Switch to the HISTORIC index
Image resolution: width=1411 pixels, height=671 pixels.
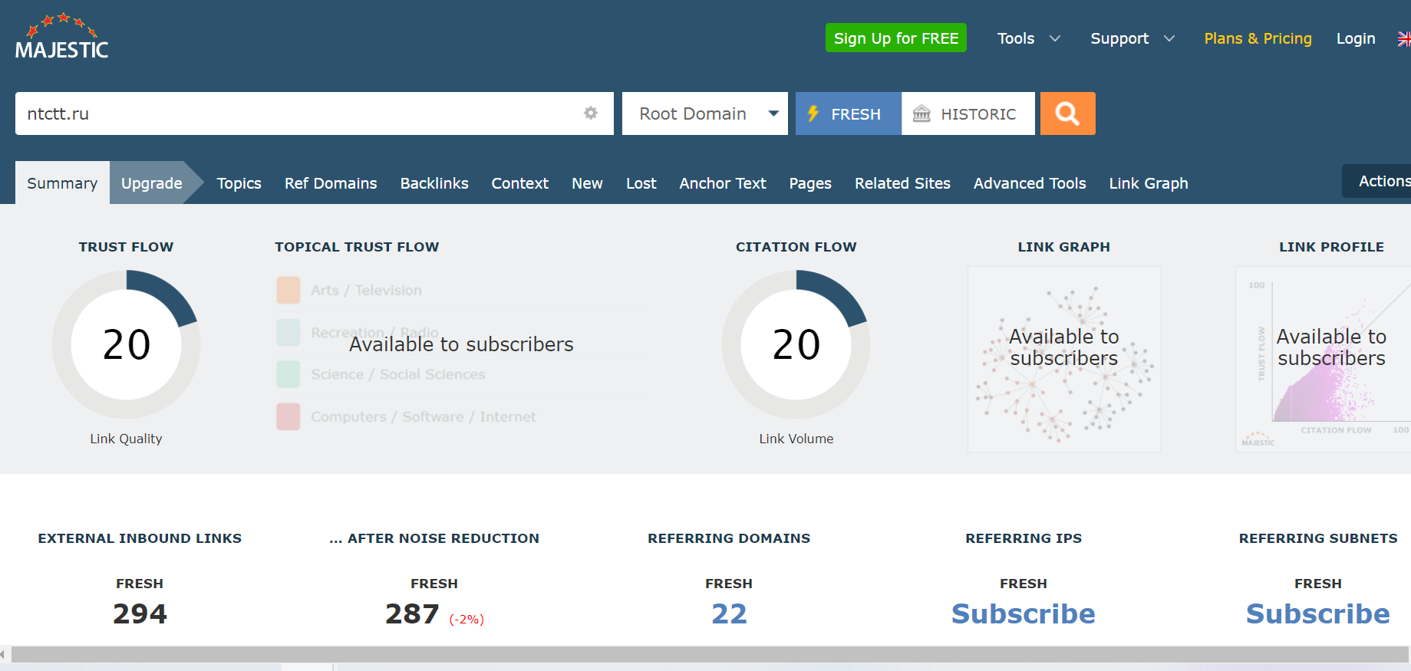pyautogui.click(x=968, y=113)
